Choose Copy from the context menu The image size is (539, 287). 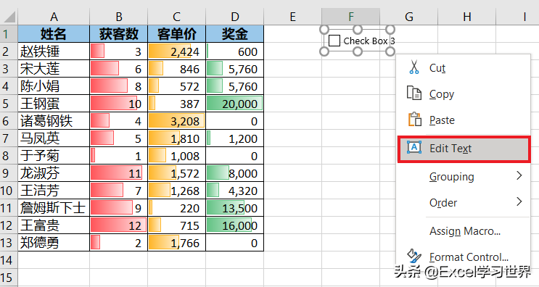pos(463,93)
